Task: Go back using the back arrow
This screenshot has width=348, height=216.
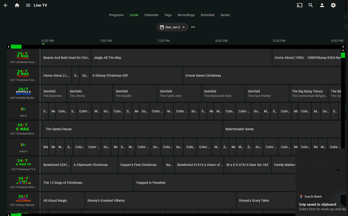Action: coord(6,5)
